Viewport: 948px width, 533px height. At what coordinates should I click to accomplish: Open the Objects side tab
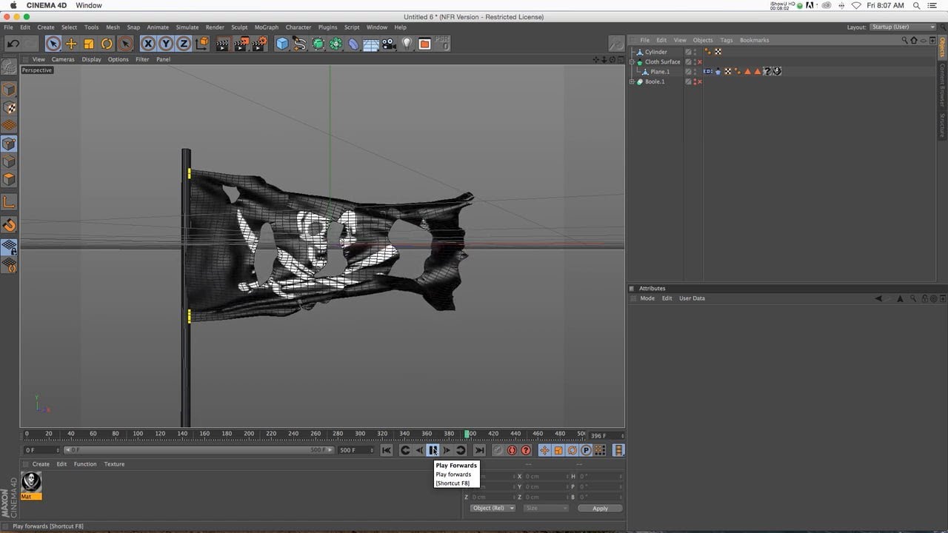(x=942, y=47)
